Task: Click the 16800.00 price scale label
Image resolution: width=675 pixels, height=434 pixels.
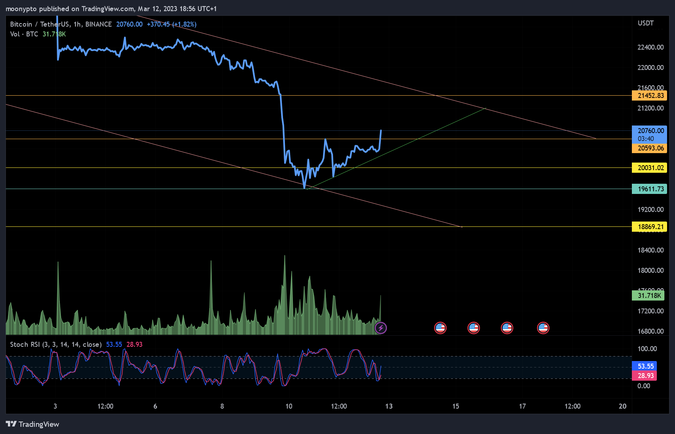Action: pos(650,331)
